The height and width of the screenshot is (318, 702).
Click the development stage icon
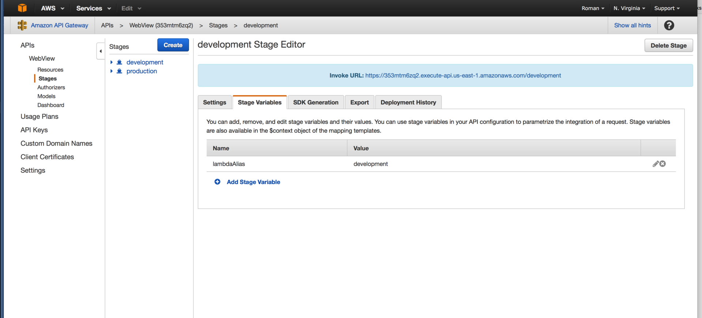(119, 62)
